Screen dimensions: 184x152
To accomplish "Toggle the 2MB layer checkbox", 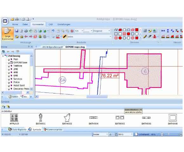I will click(9, 69).
